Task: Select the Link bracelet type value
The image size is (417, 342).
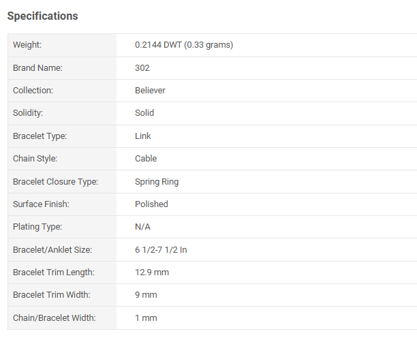Action: click(x=143, y=136)
